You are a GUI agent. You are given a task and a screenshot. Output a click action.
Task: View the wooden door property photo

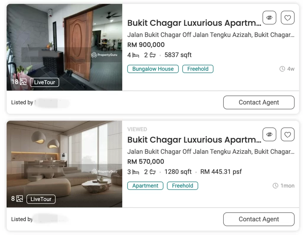(64, 47)
